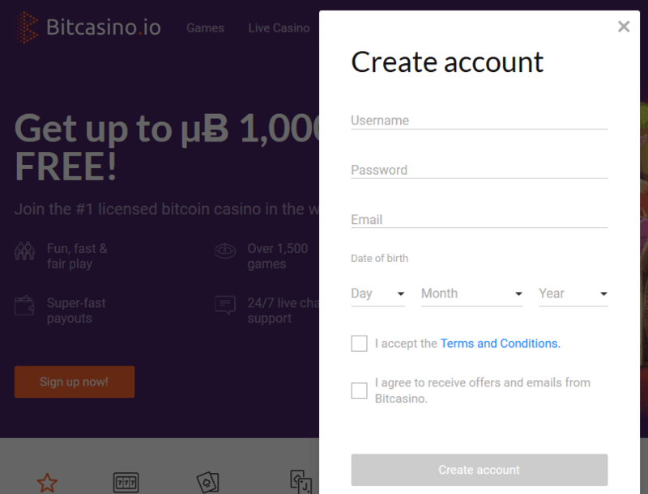The height and width of the screenshot is (494, 648).
Task: Click the Bitcasino.io logo icon
Action: coord(27,27)
